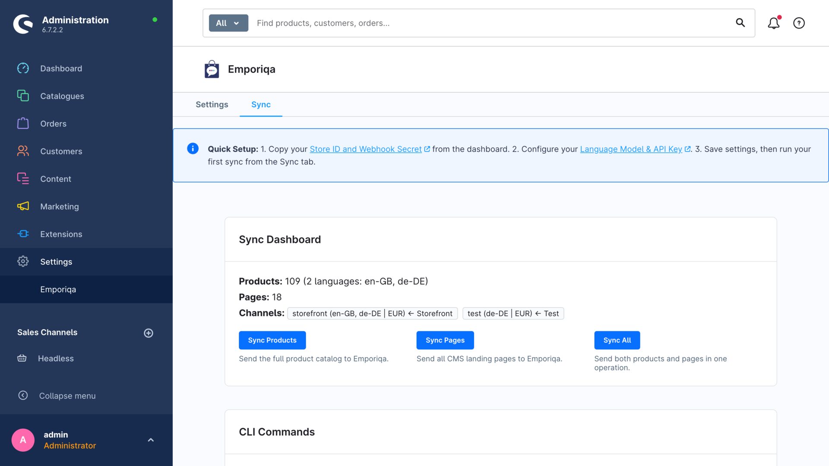Viewport: 829px width, 466px height.
Task: Collapse the sidebar menu
Action: (23, 396)
